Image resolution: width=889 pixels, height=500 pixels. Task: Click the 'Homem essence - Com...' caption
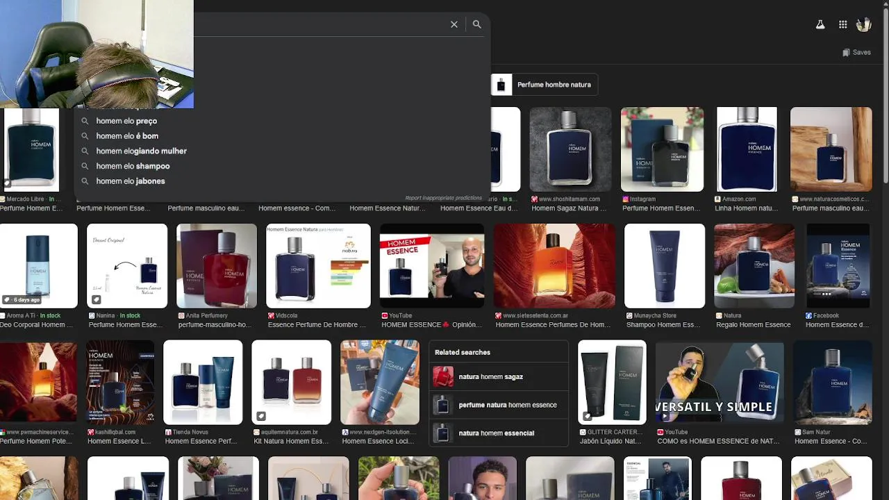tap(297, 208)
